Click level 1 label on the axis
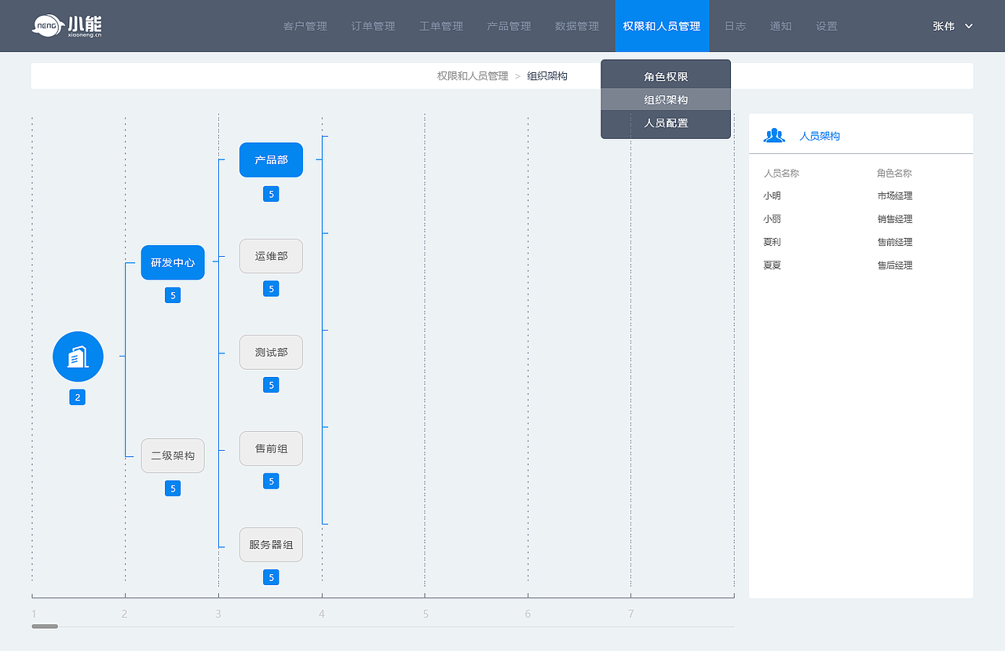Image resolution: width=1005 pixels, height=651 pixels. (x=34, y=613)
